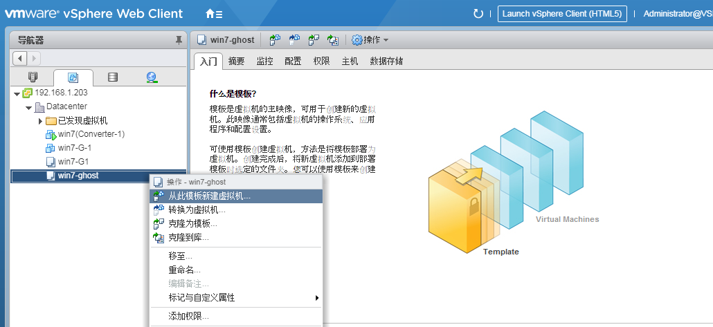Choose 重命名 from context menu
Screen dimensions: 713x327
(236, 270)
